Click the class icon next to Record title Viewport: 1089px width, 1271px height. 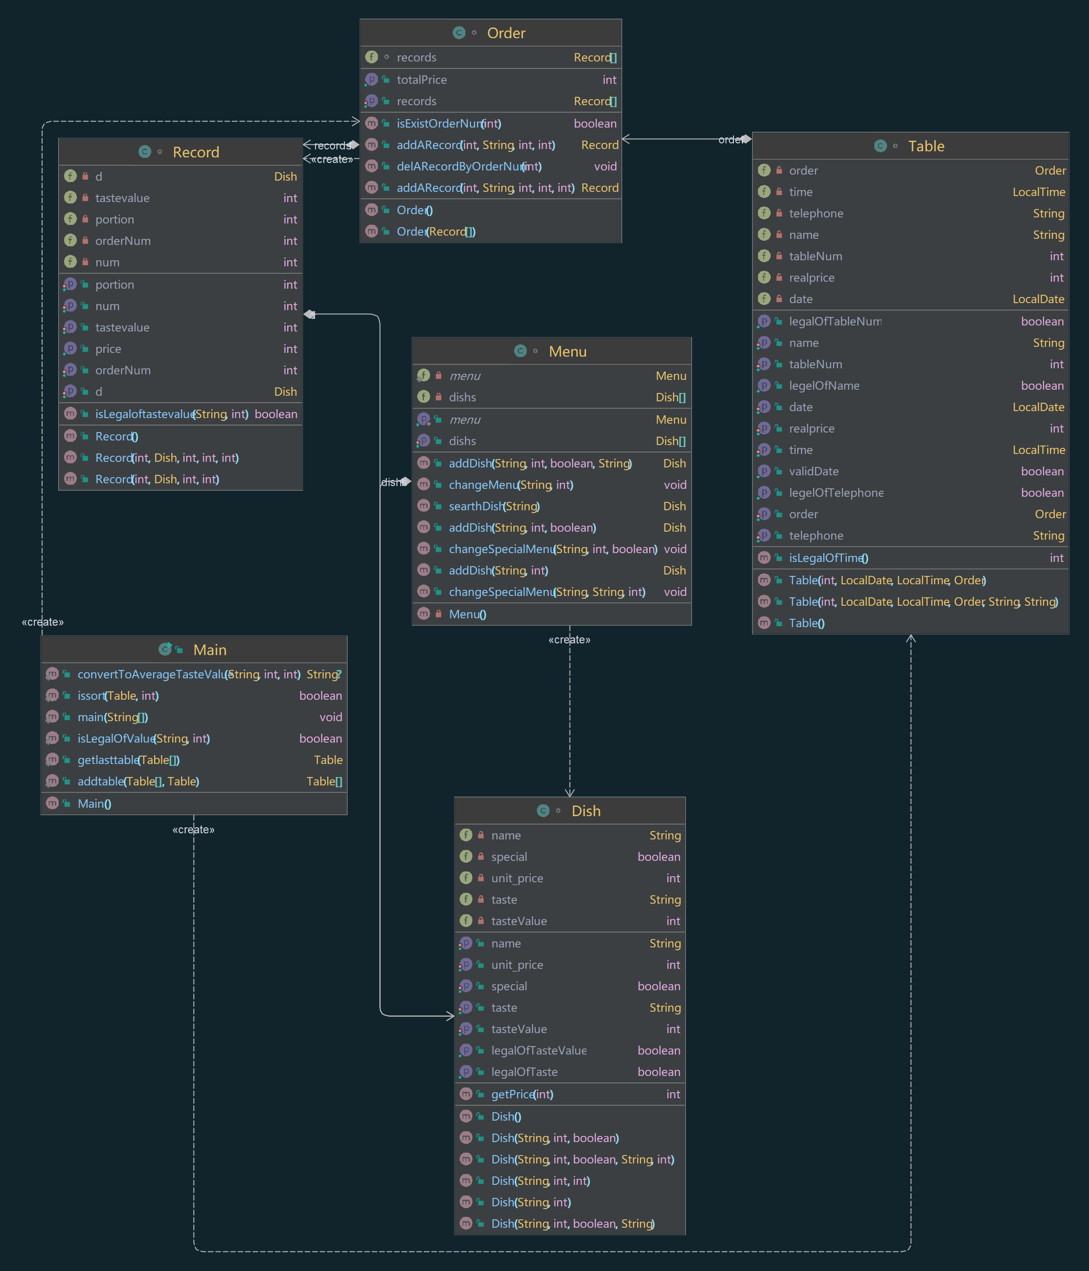click(145, 151)
